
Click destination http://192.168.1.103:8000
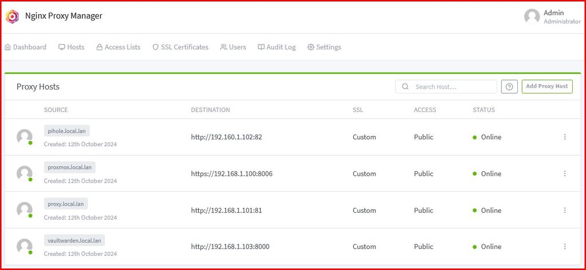click(230, 247)
